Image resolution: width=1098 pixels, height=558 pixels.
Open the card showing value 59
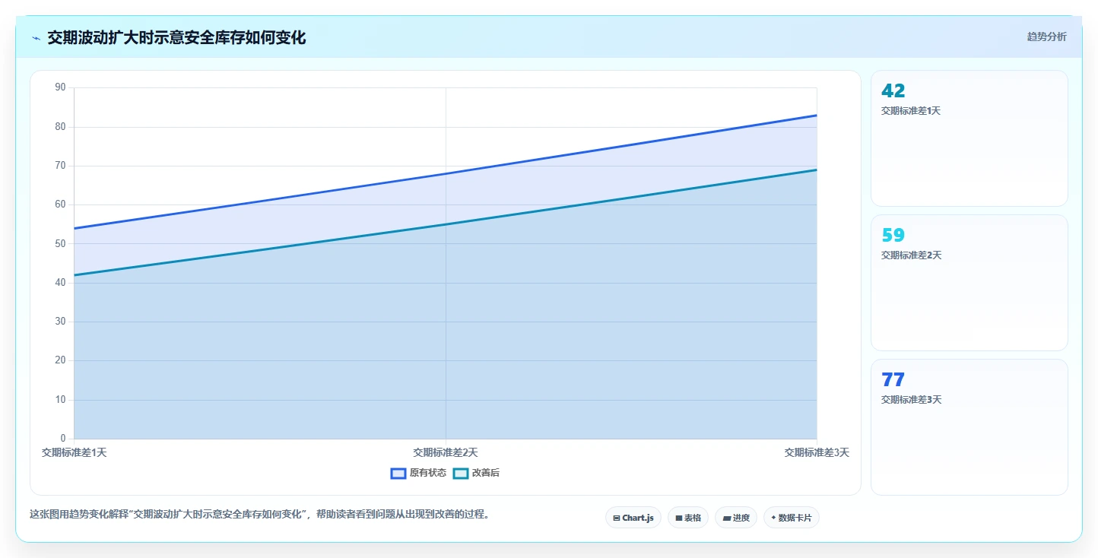click(969, 283)
